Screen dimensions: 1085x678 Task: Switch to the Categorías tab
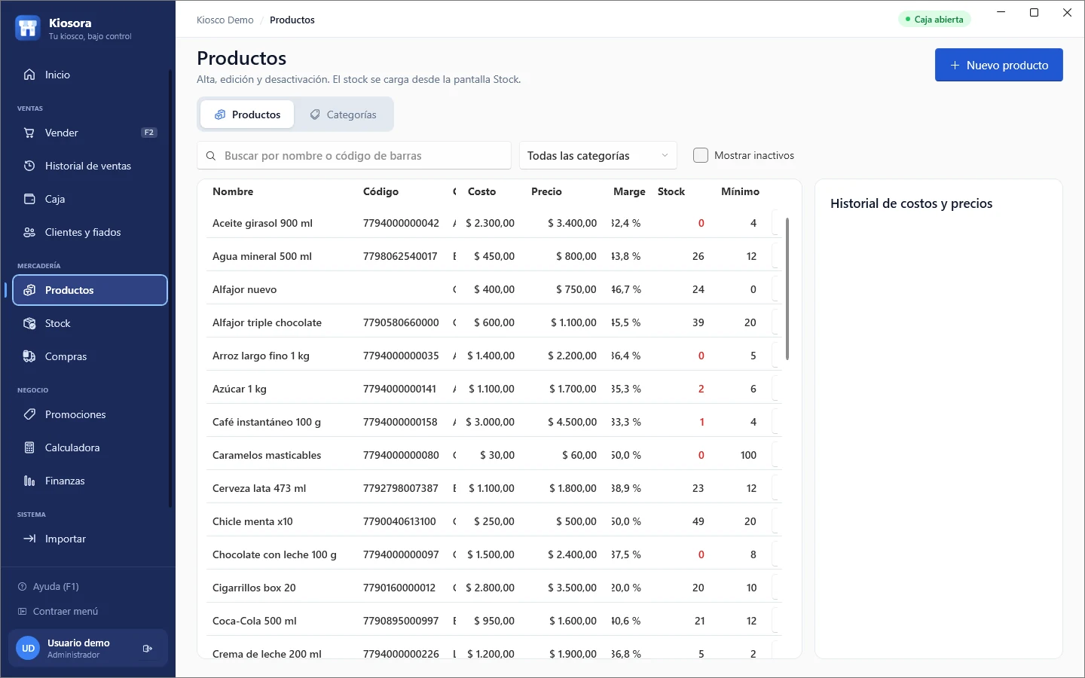coord(343,115)
